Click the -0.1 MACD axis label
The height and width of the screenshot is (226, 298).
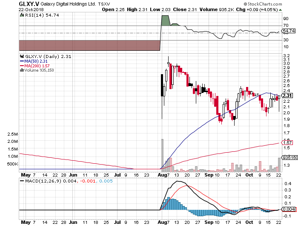click(287, 216)
